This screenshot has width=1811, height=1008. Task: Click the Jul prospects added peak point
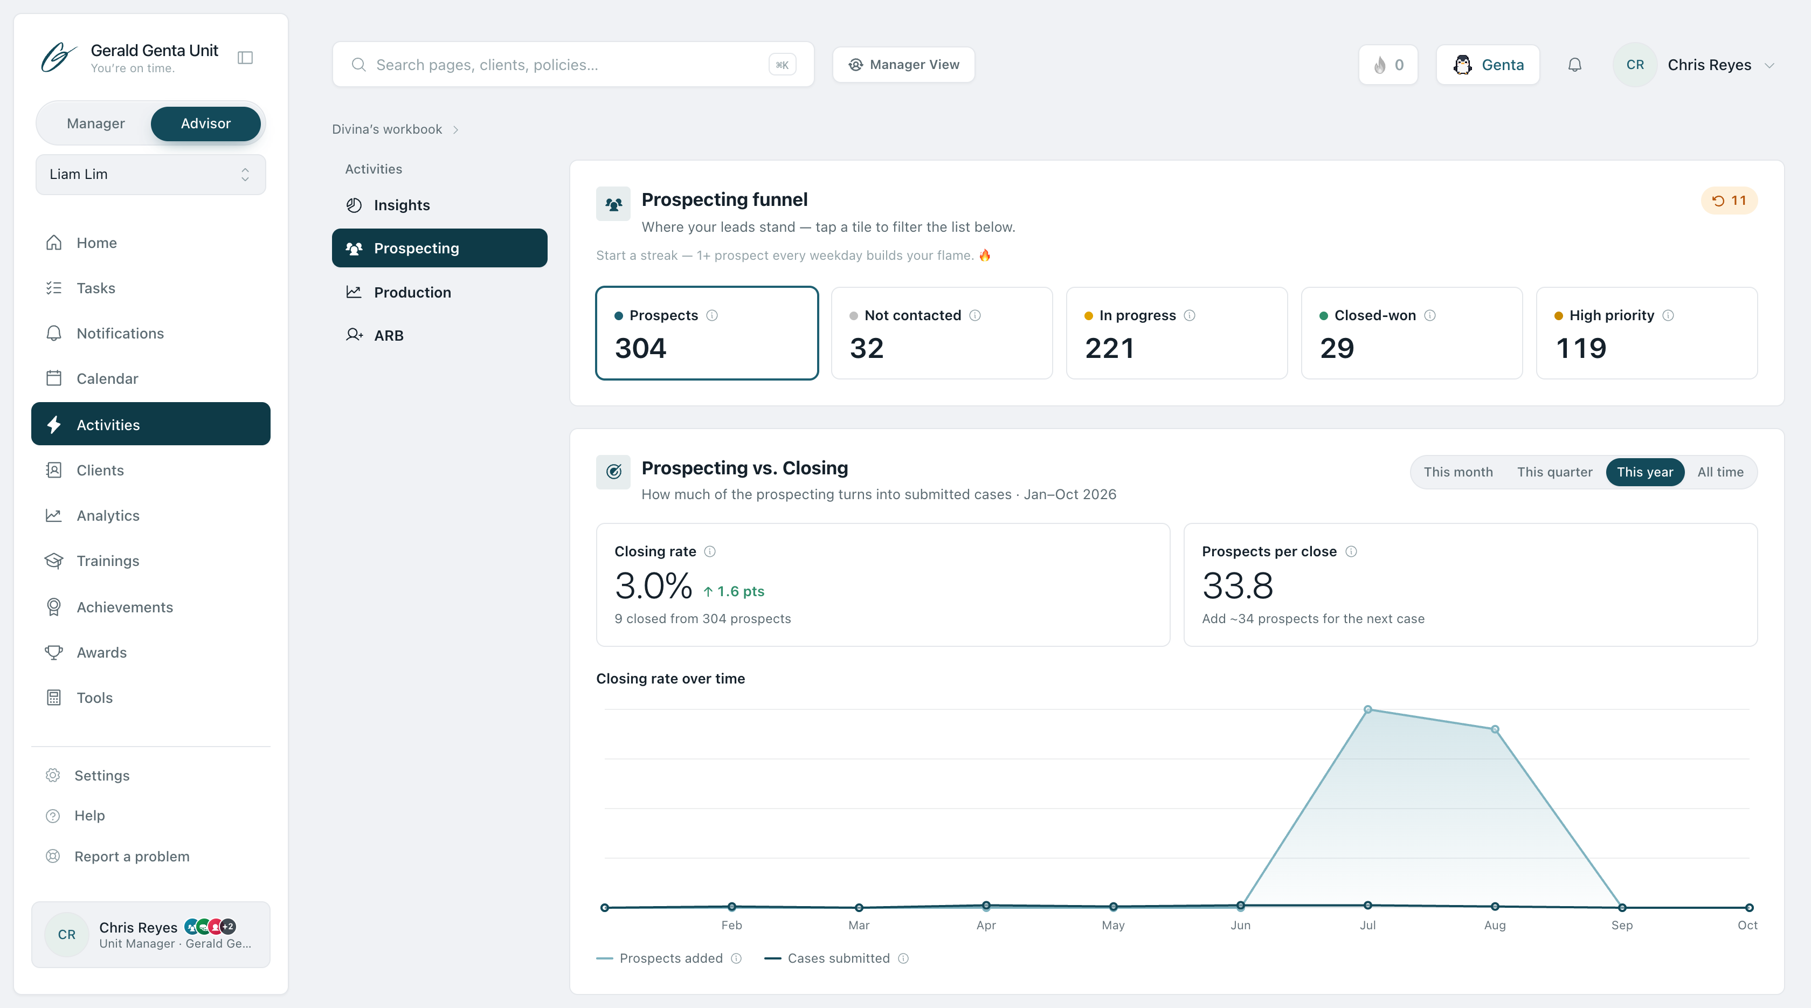click(x=1367, y=709)
